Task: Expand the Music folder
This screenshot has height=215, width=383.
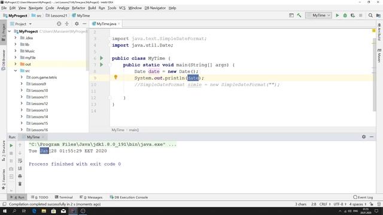Action: tap(16, 51)
